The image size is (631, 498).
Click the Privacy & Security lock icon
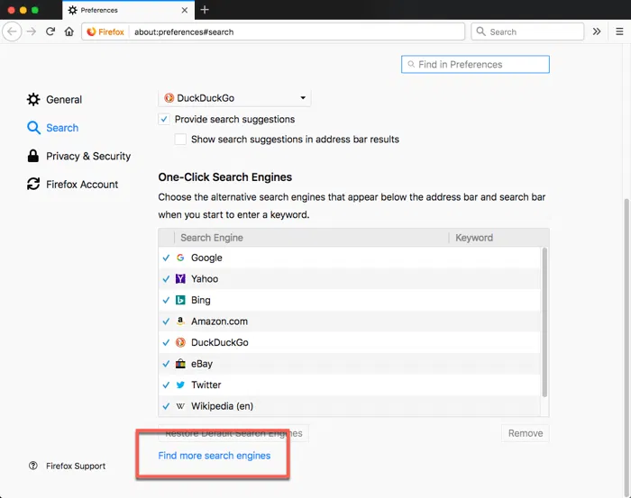tap(33, 156)
